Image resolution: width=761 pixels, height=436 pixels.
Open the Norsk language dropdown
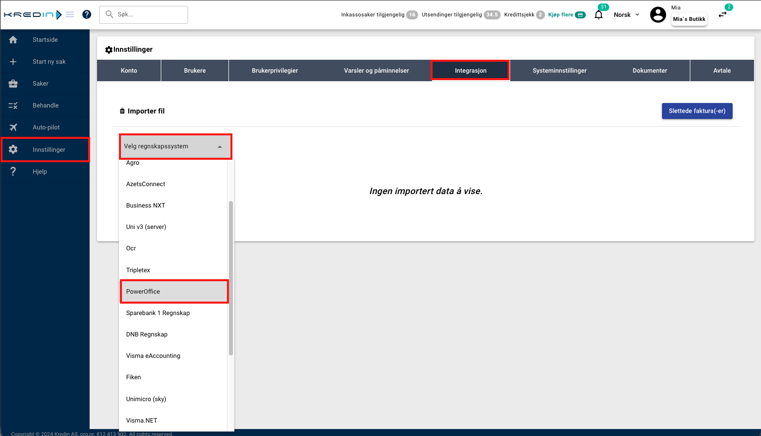click(627, 15)
